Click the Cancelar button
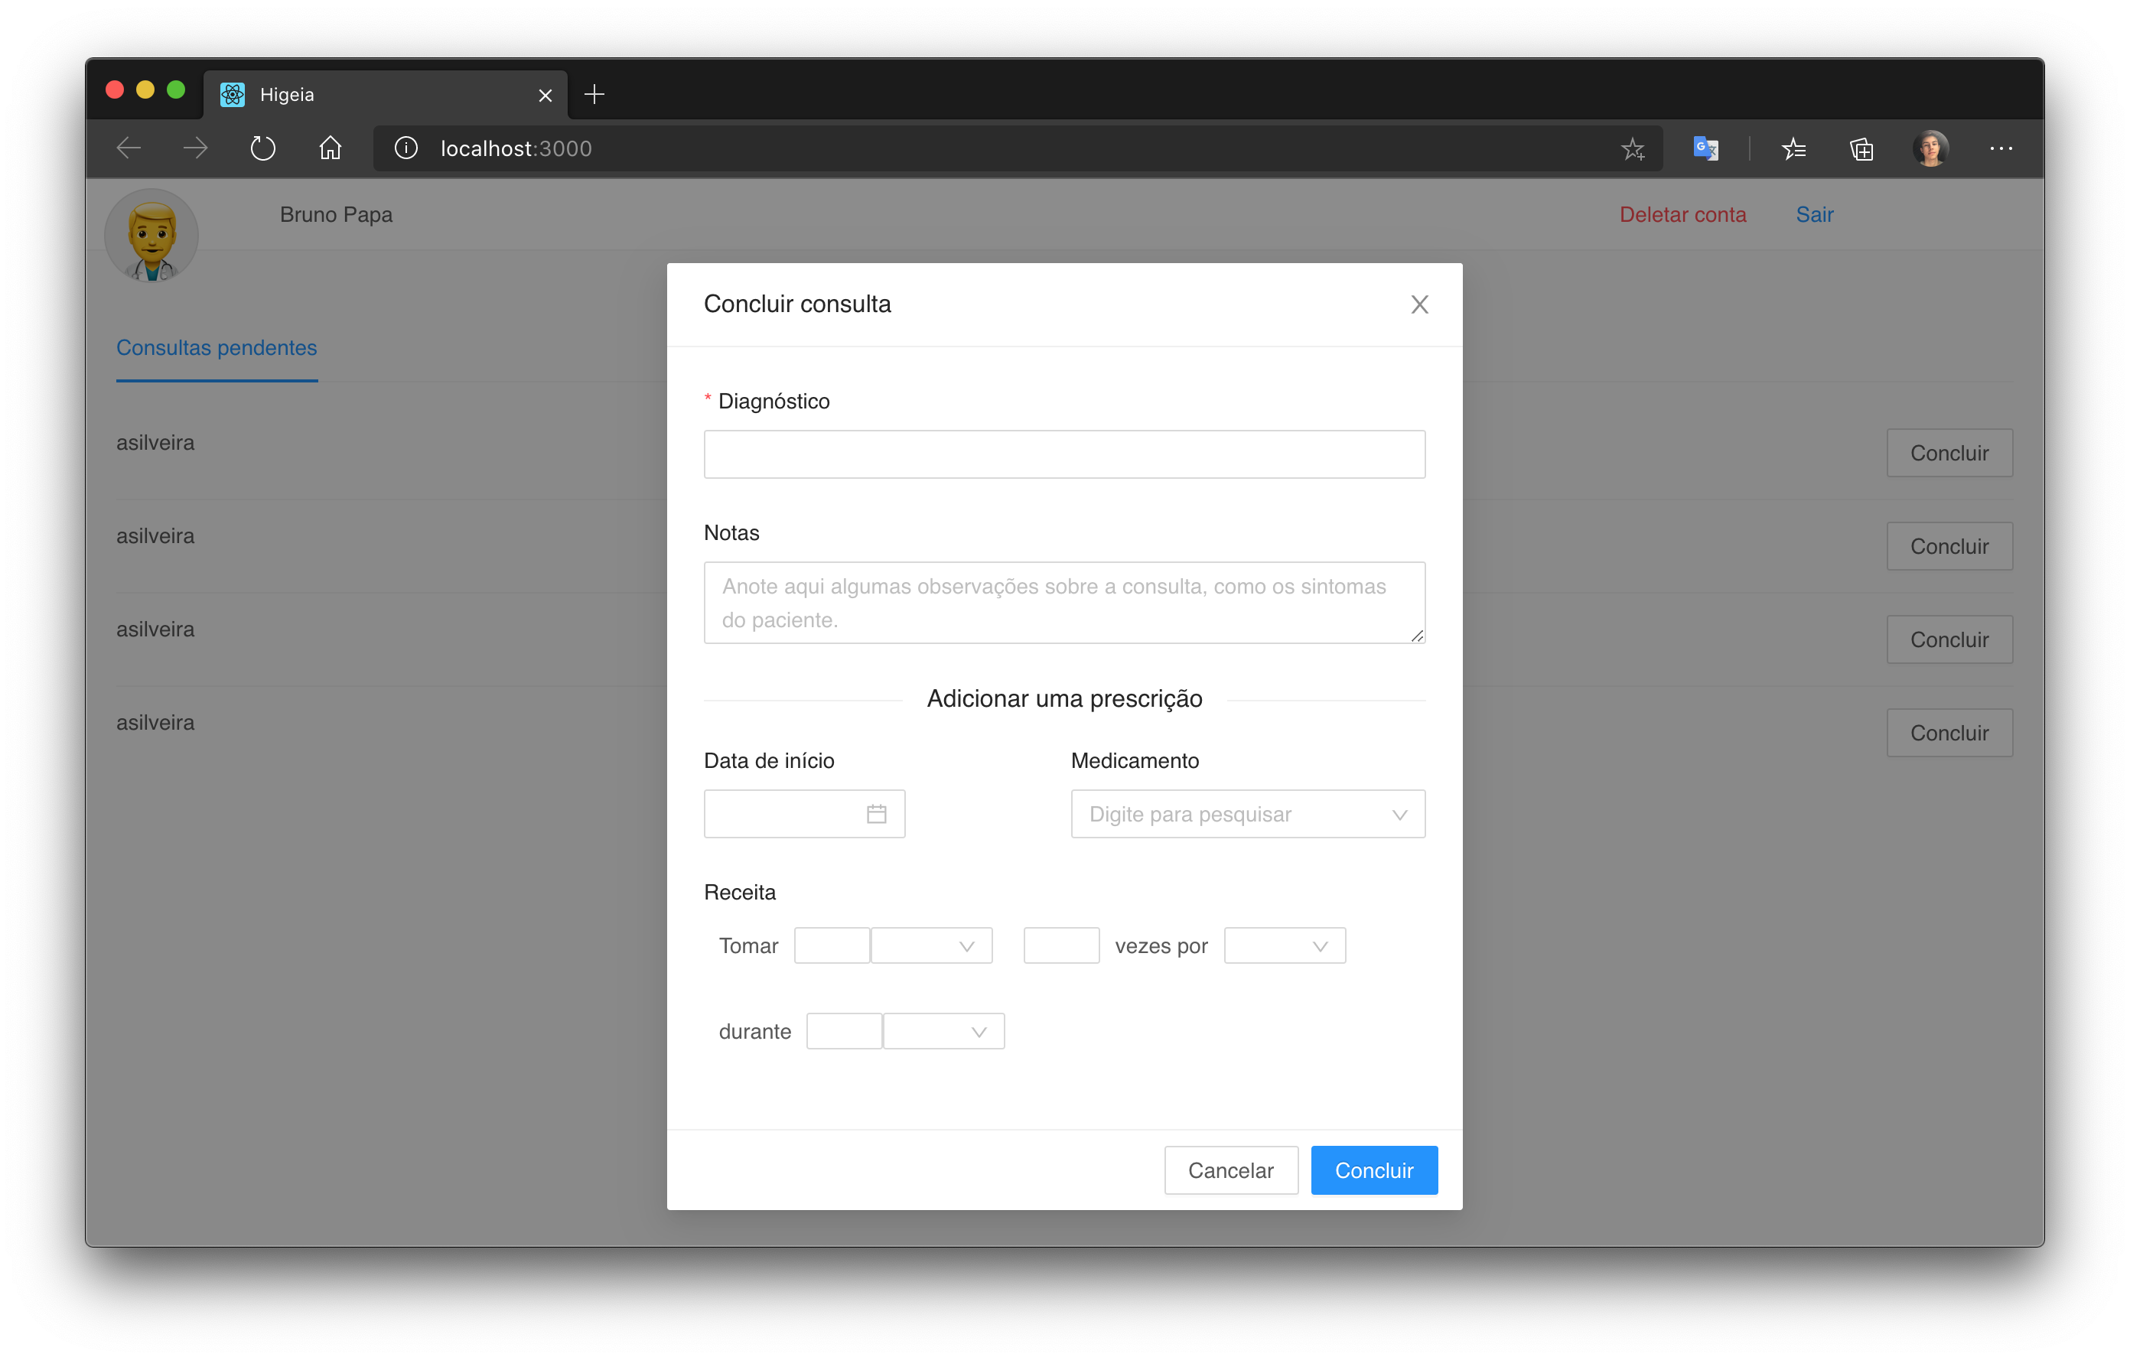The height and width of the screenshot is (1360, 2130). (x=1230, y=1170)
